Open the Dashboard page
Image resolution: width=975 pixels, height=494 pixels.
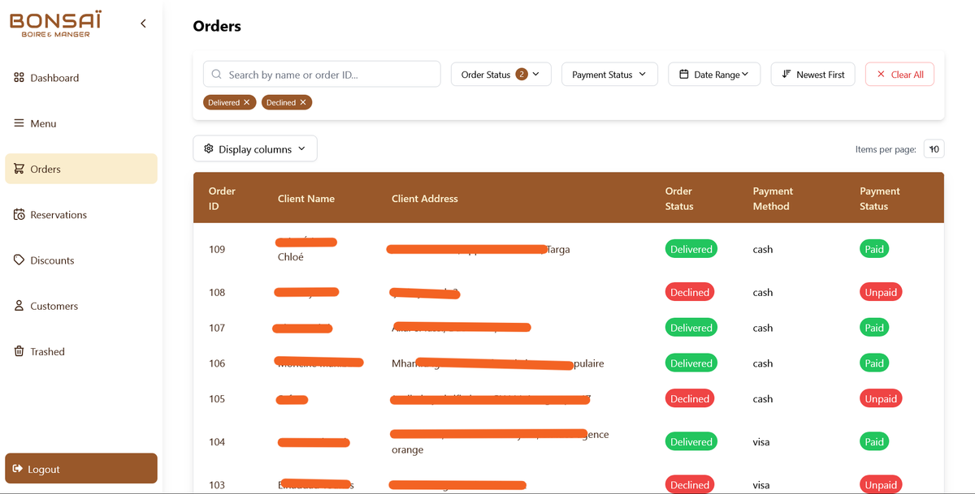point(81,78)
